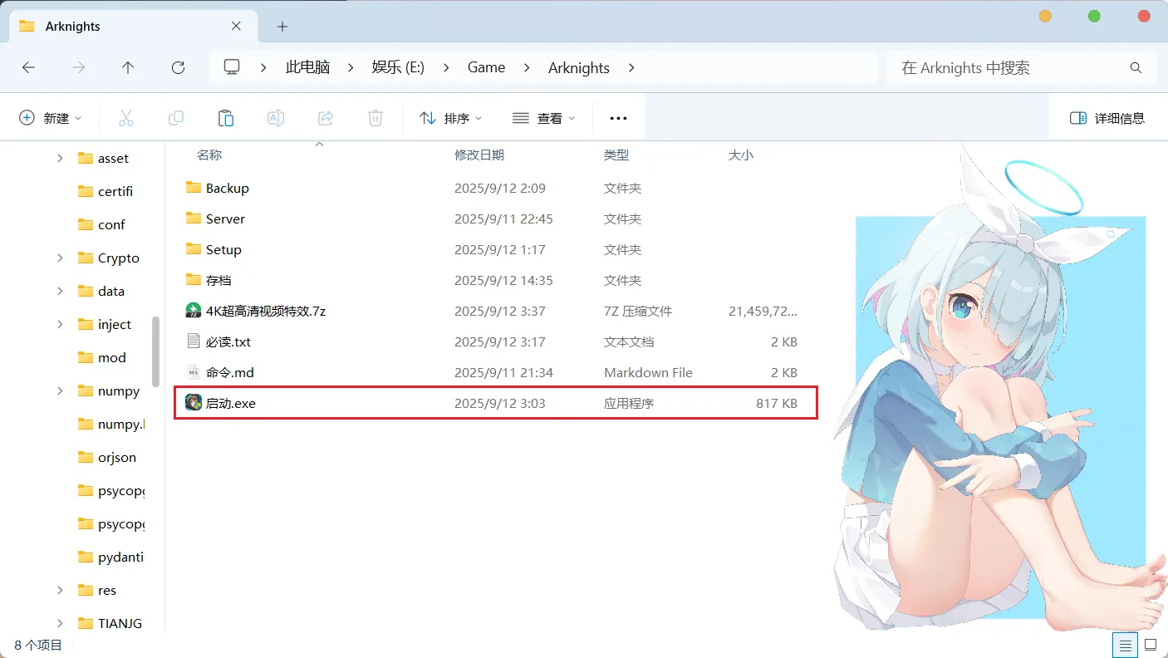
Task: Click the Share icon in the toolbar
Action: click(326, 117)
